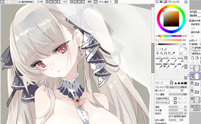This screenshot has width=201, height=124.
Task: Select the flat rectangle brush edge shape
Action: coord(185,83)
